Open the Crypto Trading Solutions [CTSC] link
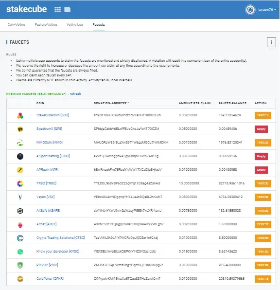Image resolution: width=280 pixels, height=290 pixels. [60, 237]
